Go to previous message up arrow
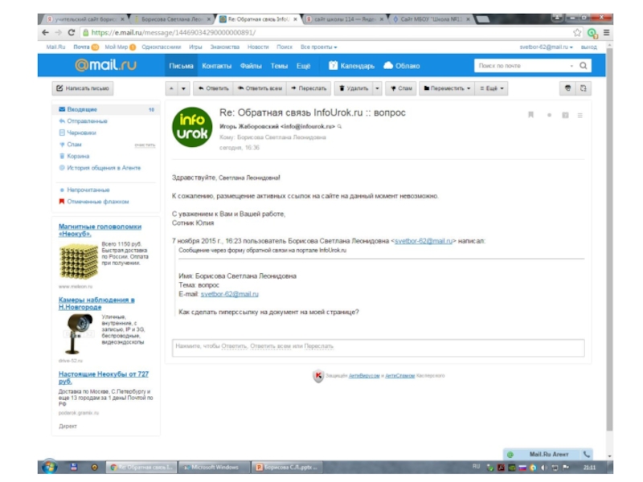Viewport: 643px width, 482px height. [x=171, y=88]
